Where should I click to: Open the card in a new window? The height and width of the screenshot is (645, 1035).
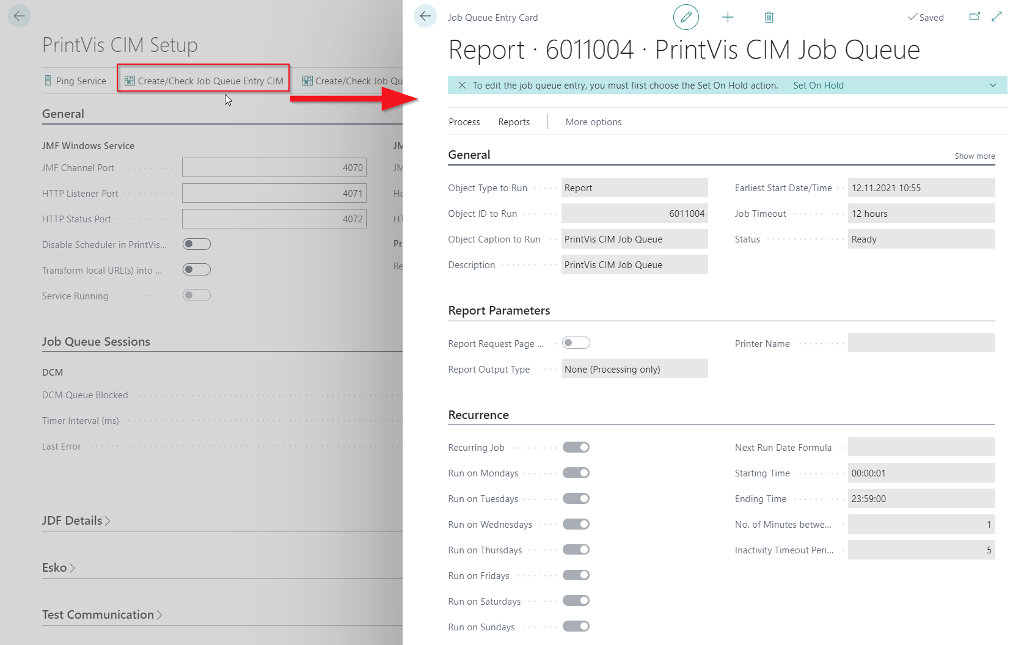coord(975,16)
